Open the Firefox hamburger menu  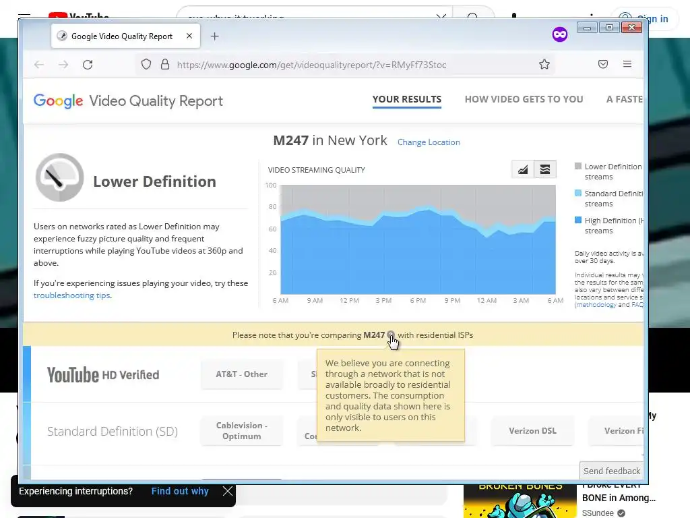(627, 64)
